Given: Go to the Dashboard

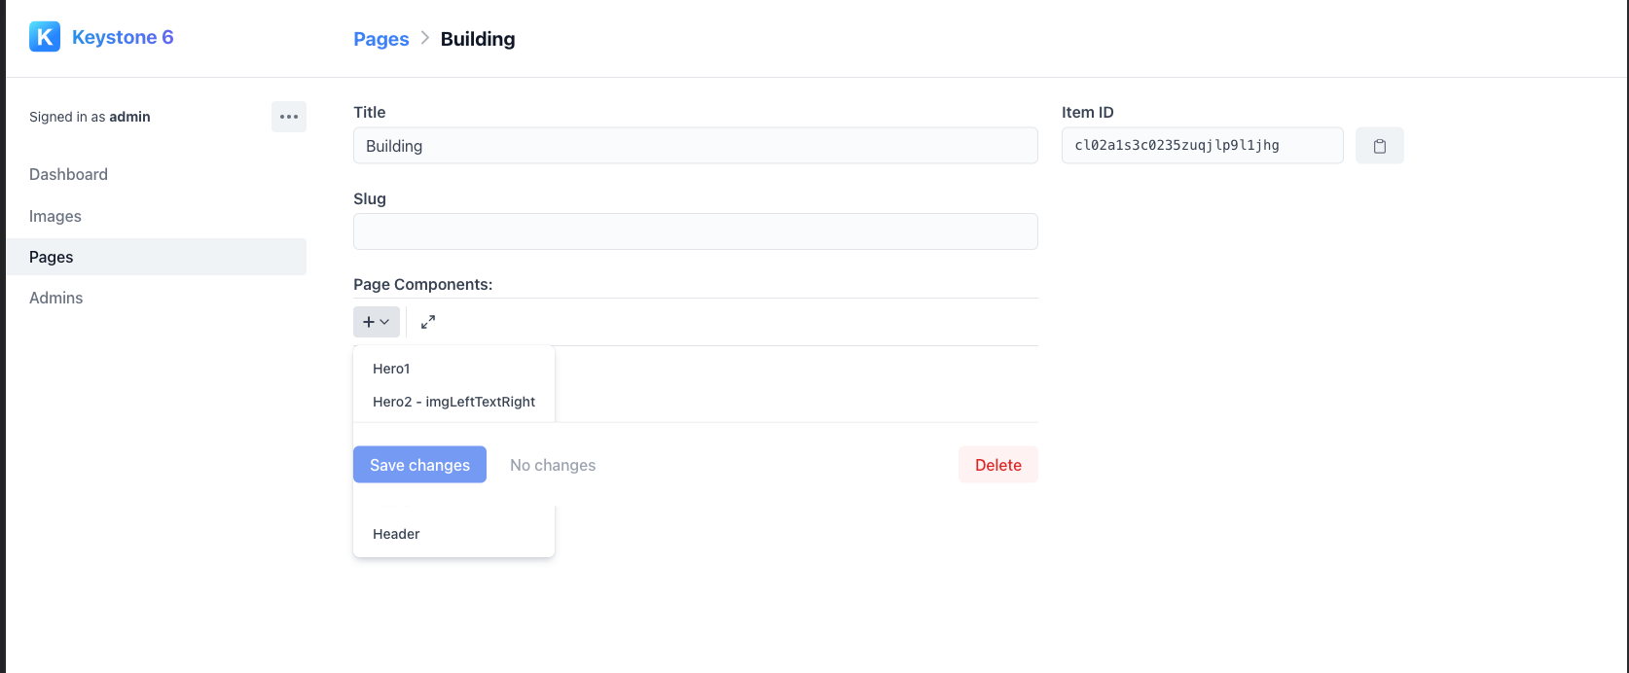Looking at the screenshot, I should pyautogui.click(x=68, y=173).
